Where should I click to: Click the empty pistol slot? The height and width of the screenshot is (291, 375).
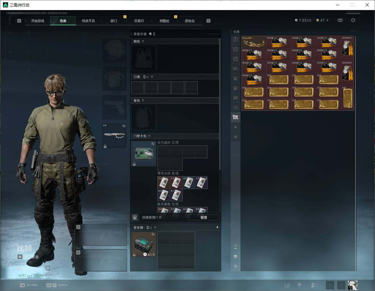[x=115, y=107]
